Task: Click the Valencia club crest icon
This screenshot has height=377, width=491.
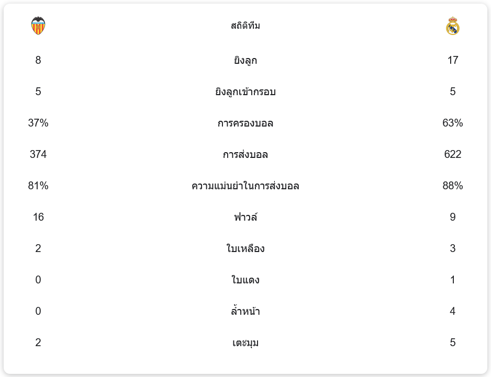Action: pyautogui.click(x=38, y=26)
